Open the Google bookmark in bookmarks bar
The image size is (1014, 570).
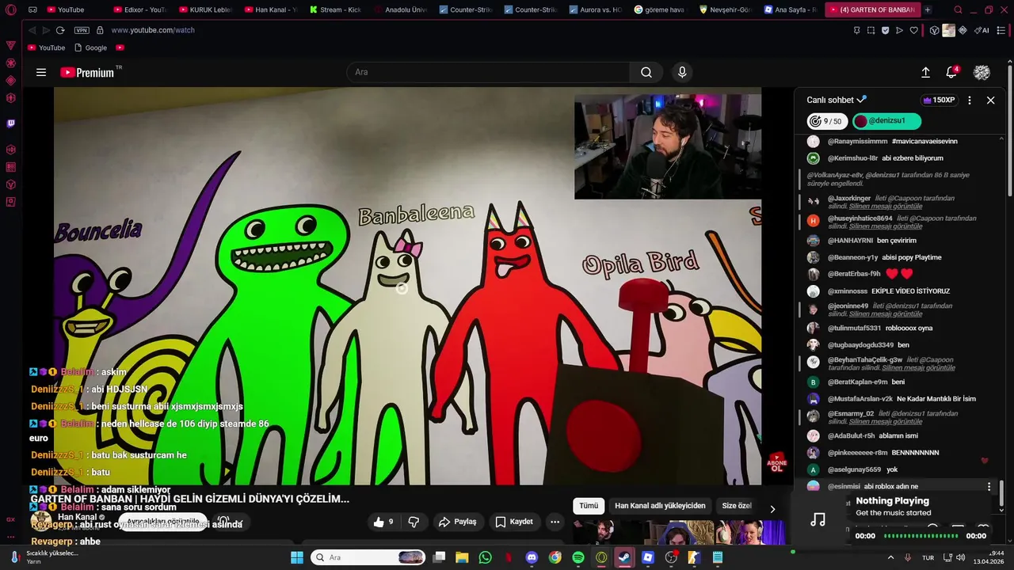(x=90, y=47)
